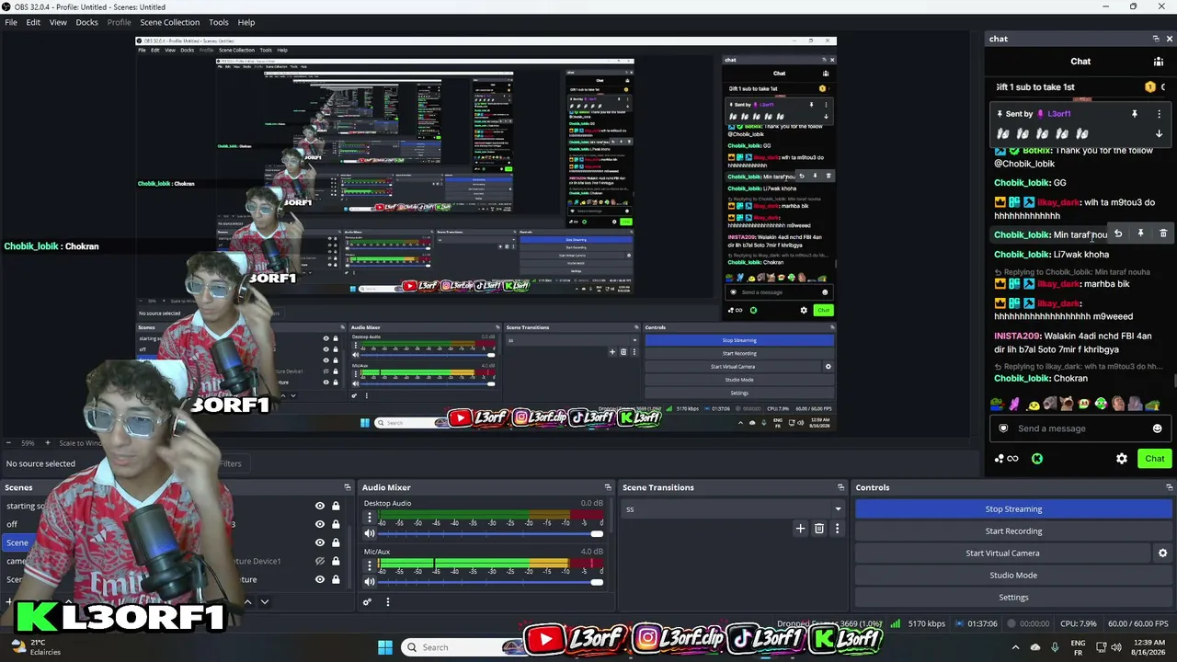Float the chat dock panel
Screen dimensions: 1177x662
[1156, 39]
